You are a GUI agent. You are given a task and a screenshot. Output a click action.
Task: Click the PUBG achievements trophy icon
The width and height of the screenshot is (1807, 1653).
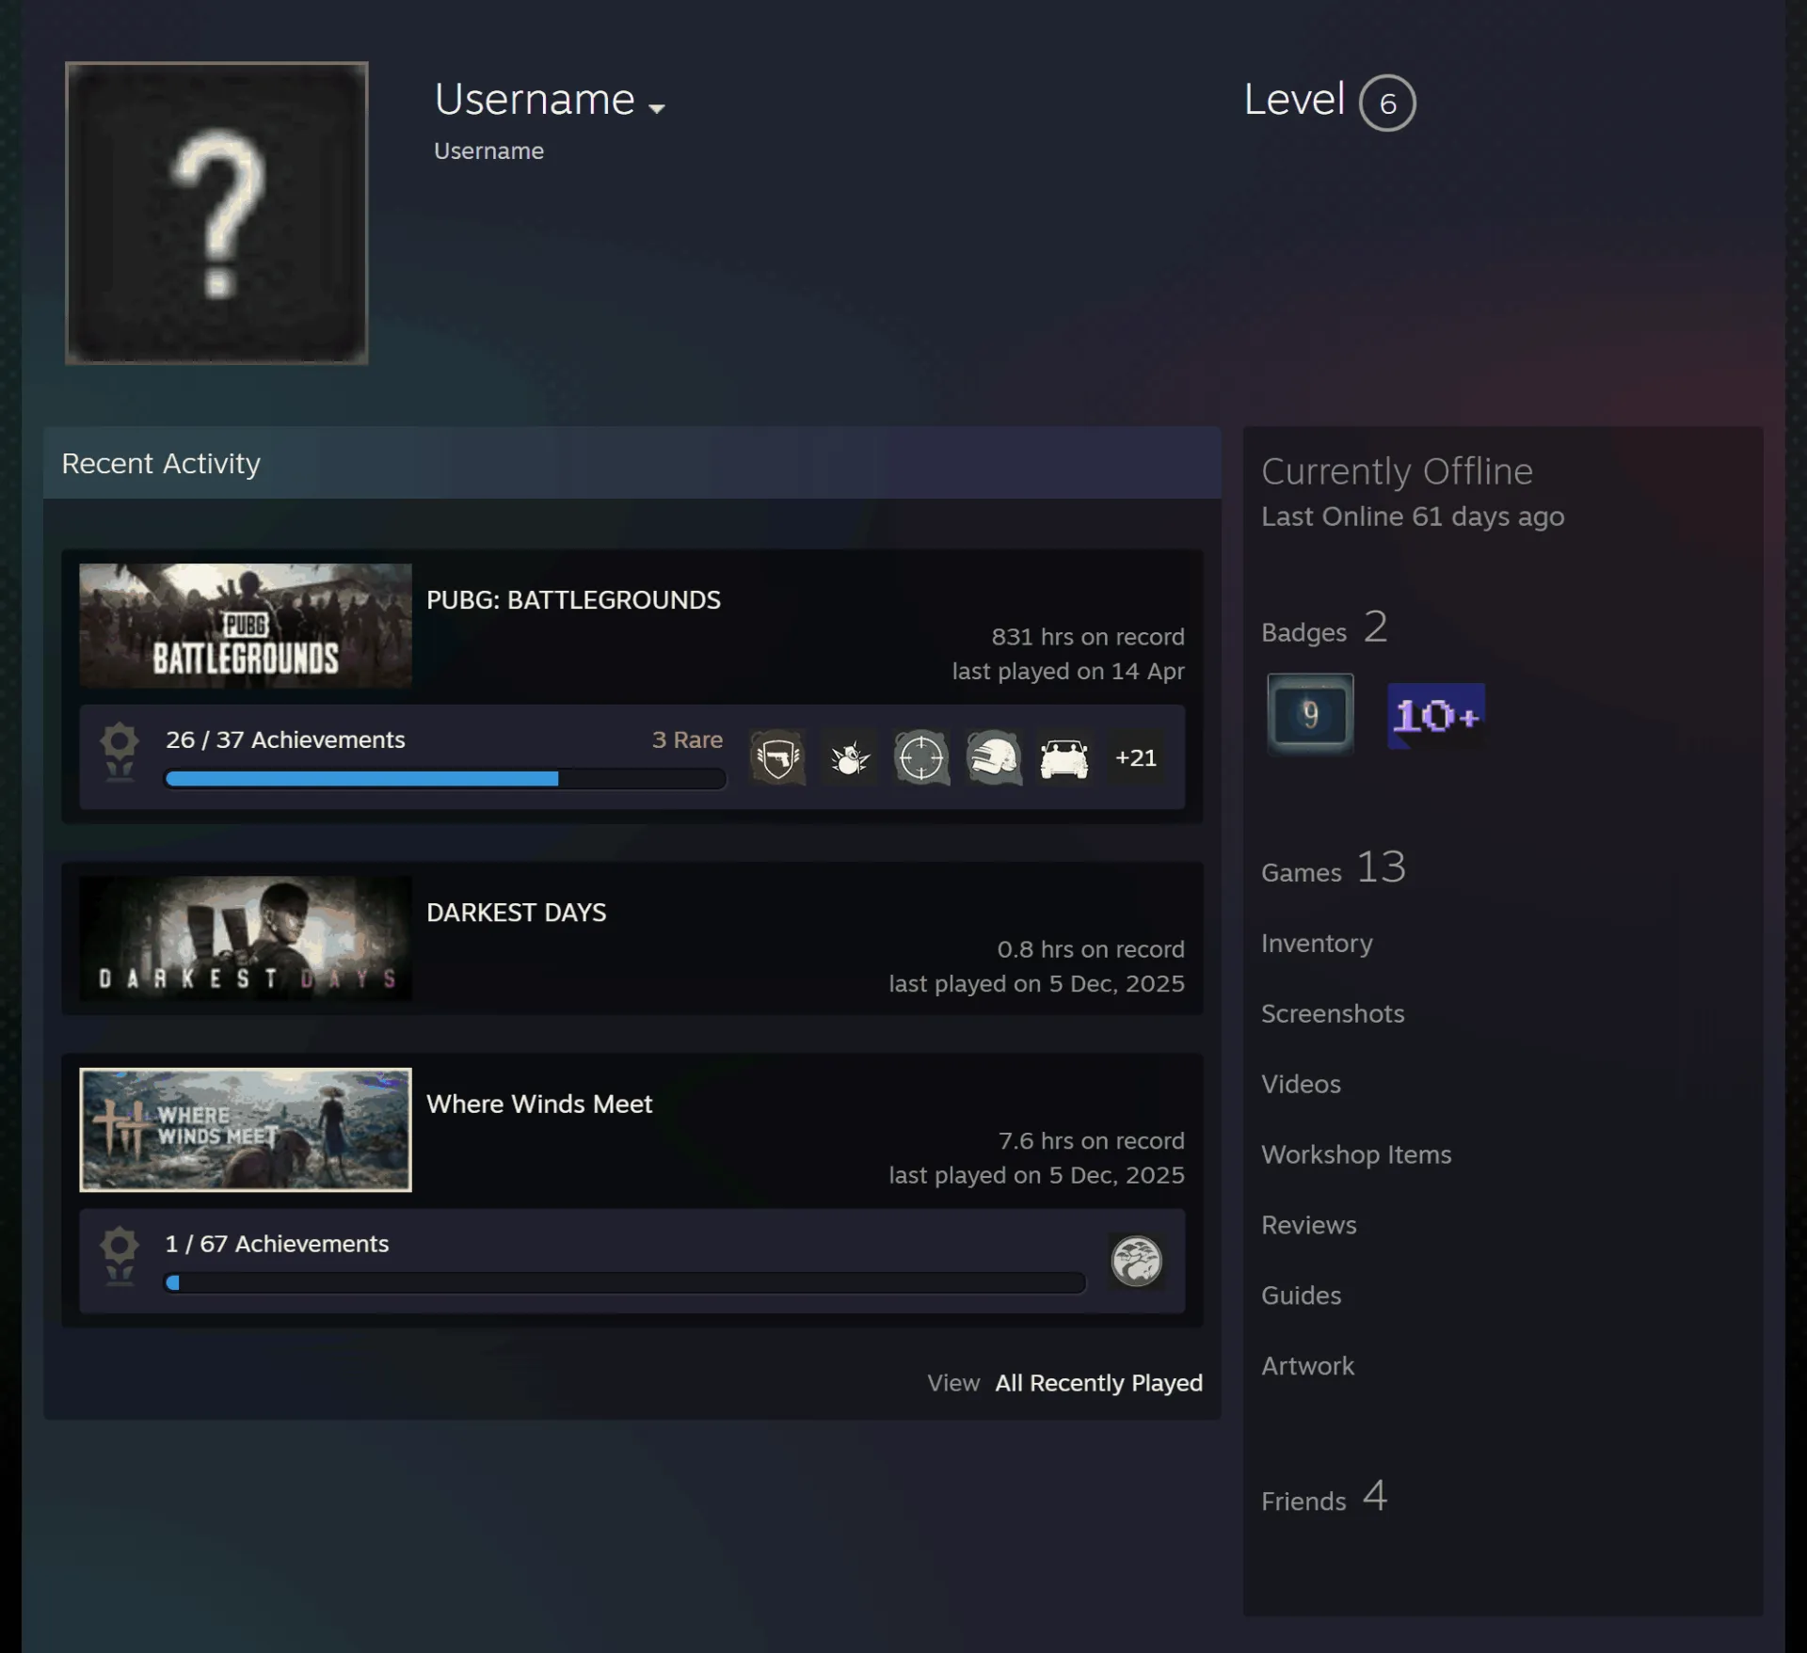pos(120,752)
